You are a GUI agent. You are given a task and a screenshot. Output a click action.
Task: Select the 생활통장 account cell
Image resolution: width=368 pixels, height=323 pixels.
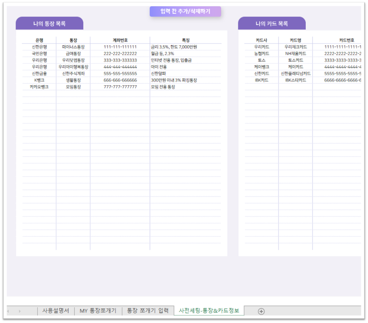[73, 80]
